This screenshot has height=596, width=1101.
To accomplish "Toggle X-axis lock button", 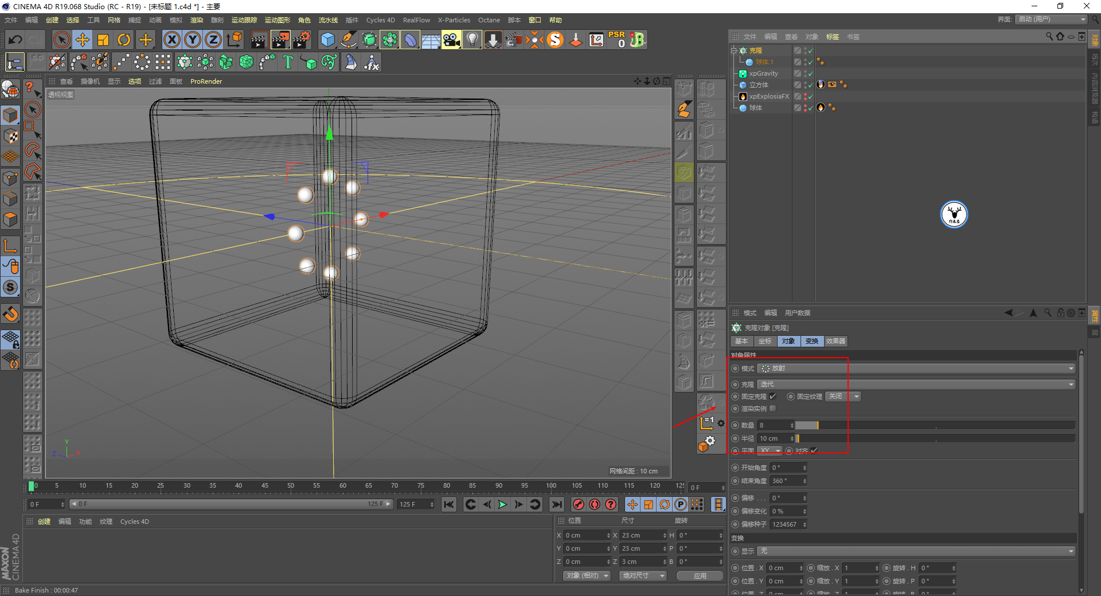I will tap(171, 40).
